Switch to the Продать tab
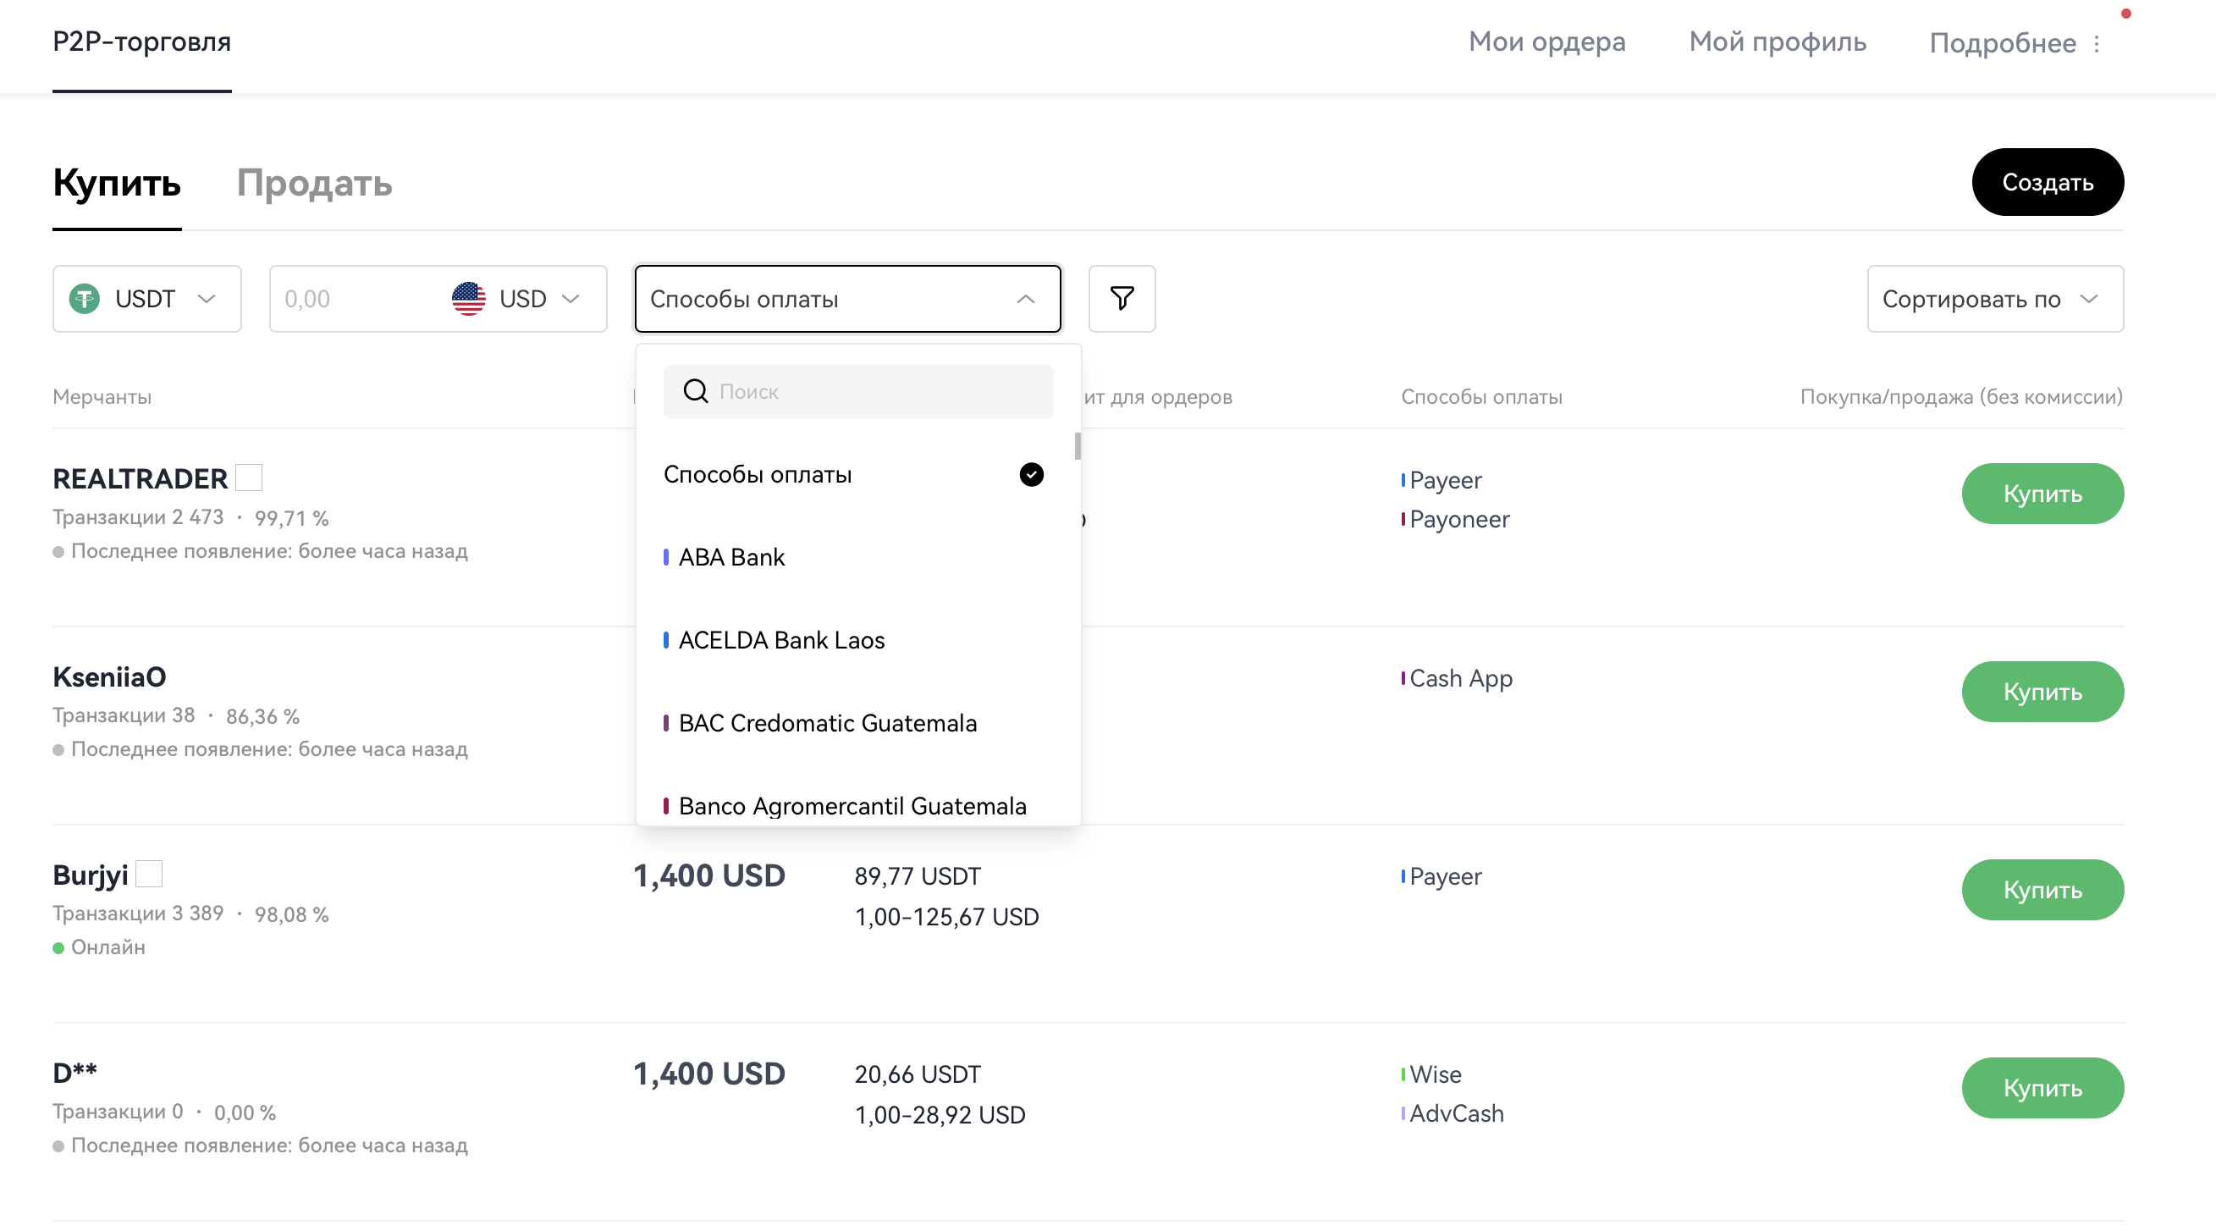Image resolution: width=2216 pixels, height=1231 pixels. (x=314, y=183)
